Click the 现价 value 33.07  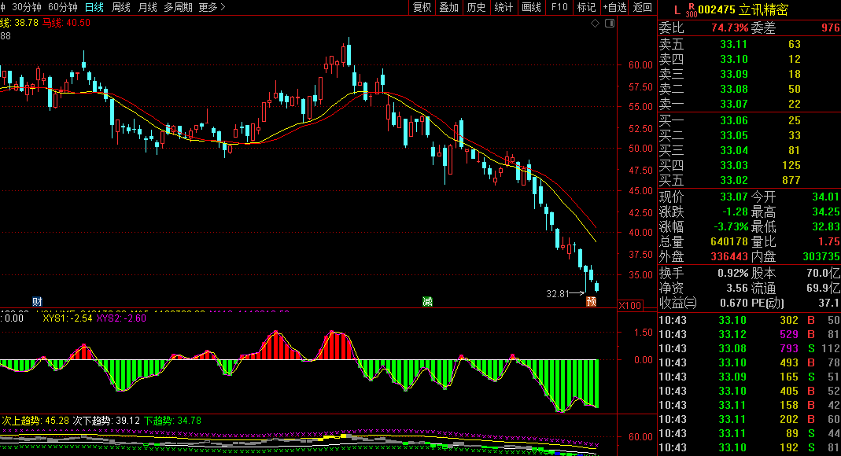pos(734,197)
